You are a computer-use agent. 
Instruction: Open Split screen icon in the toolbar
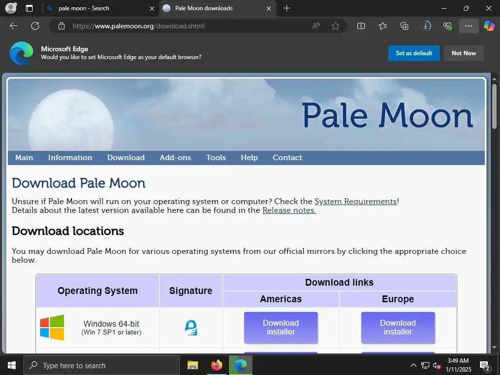pyautogui.click(x=361, y=26)
